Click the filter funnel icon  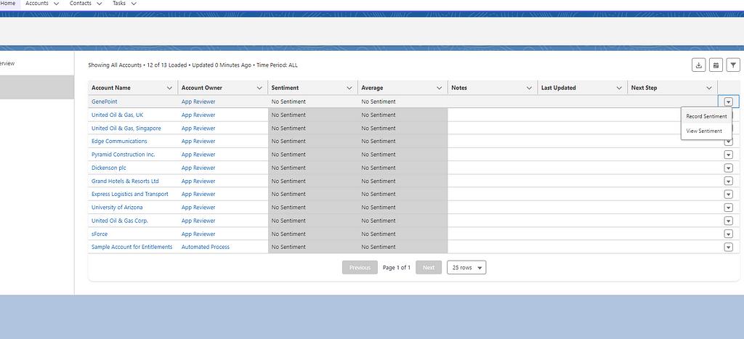pyautogui.click(x=733, y=65)
